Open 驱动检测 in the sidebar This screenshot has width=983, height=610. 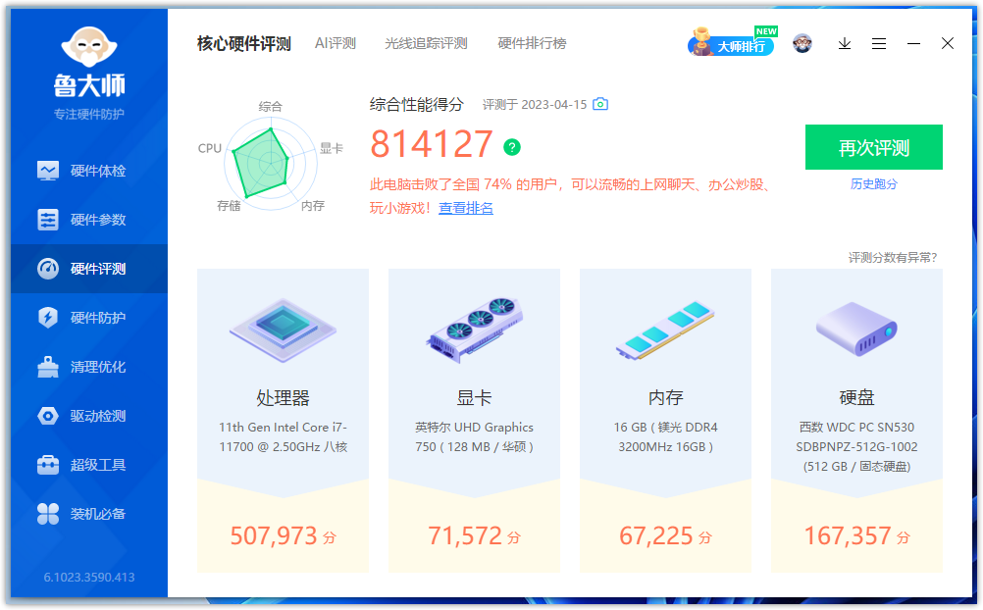click(x=89, y=416)
